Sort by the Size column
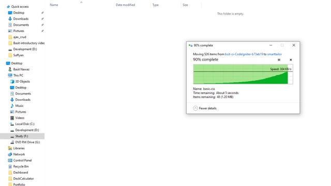This screenshot has width=331, height=186. [x=185, y=5]
